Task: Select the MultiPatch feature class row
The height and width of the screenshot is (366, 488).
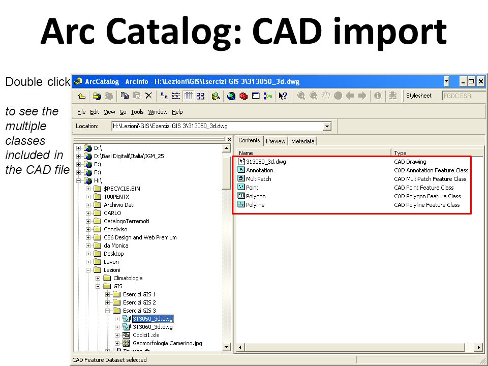Action: coord(254,179)
